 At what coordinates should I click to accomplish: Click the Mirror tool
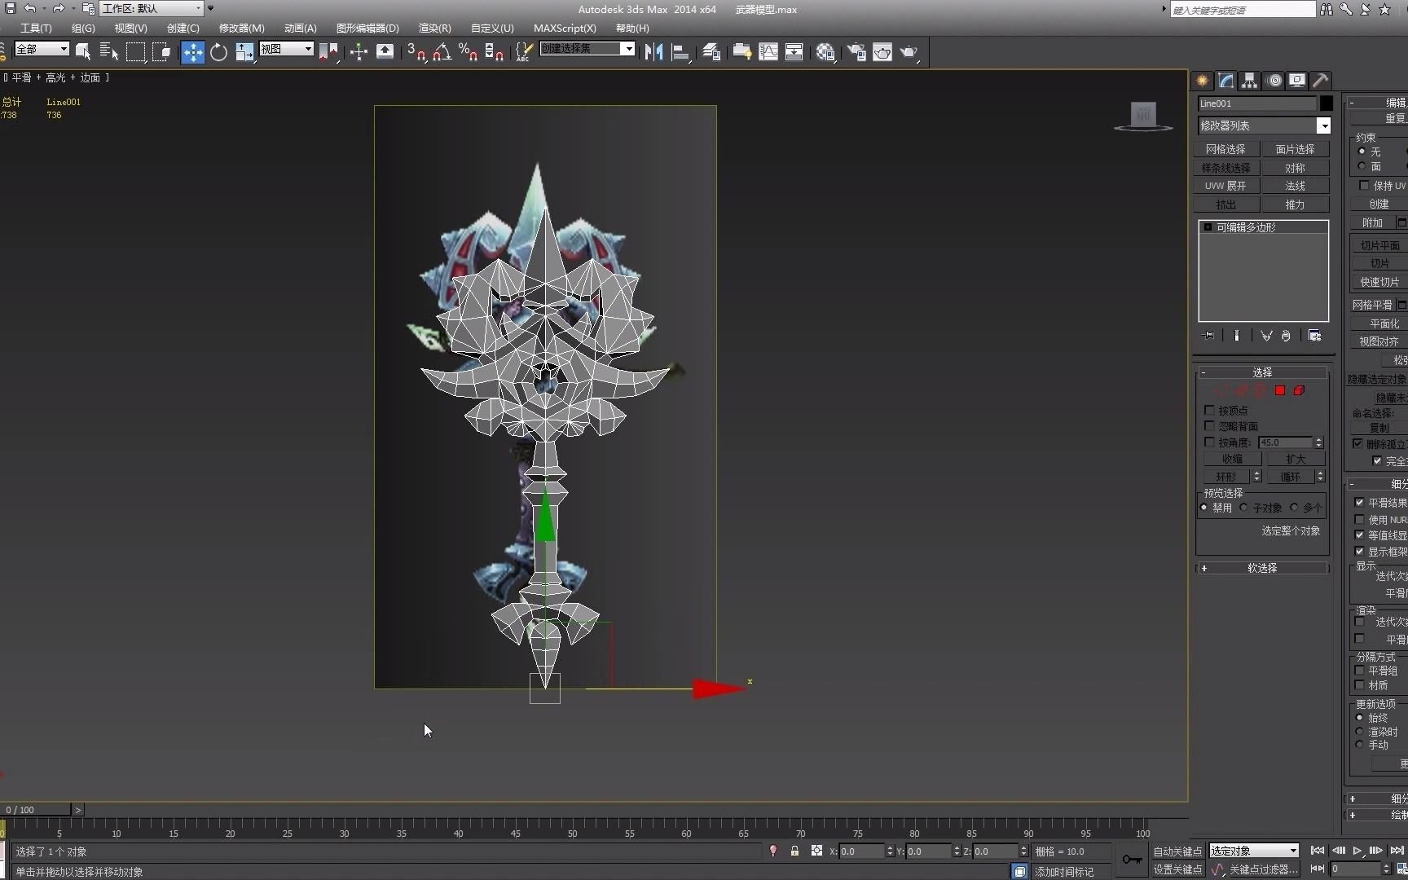653,52
